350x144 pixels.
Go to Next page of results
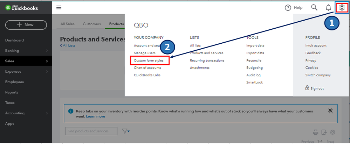[x=330, y=141]
